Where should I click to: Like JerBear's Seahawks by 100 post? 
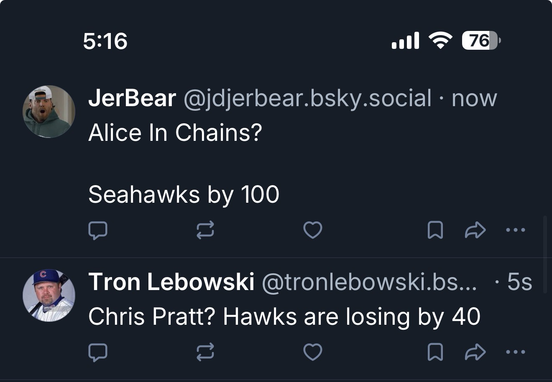[313, 230]
